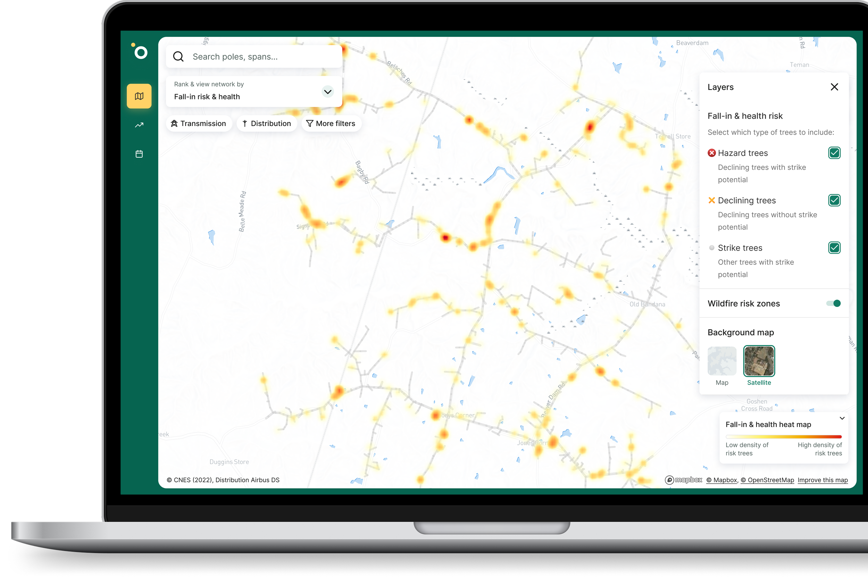Close the Layers panel
Image resolution: width=868 pixels, height=577 pixels.
[834, 87]
